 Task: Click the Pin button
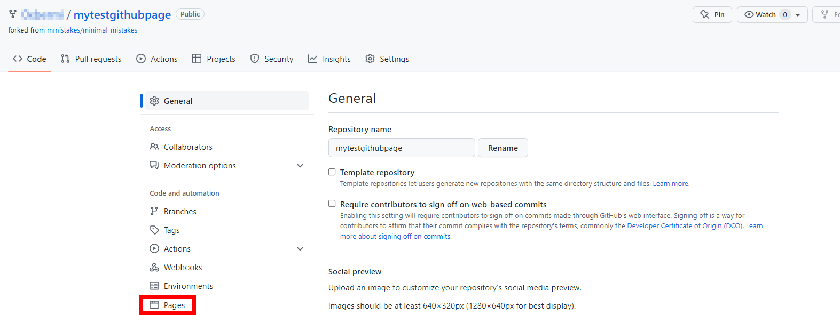click(x=712, y=14)
